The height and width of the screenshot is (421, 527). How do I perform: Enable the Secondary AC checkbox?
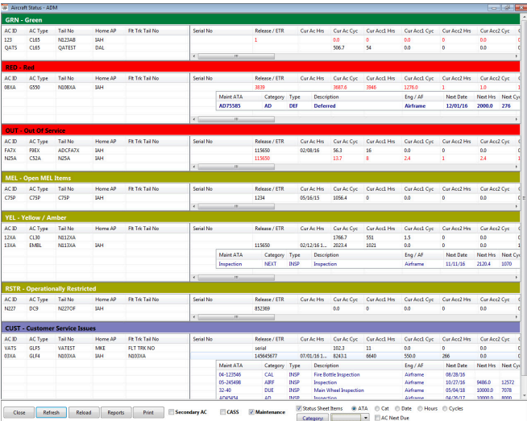(171, 412)
